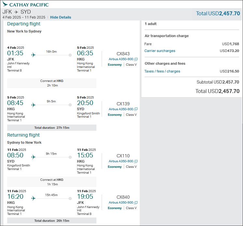The height and width of the screenshot is (226, 243).
Task: Click the Total USD2,457.70 header price
Action: coord(218,13)
